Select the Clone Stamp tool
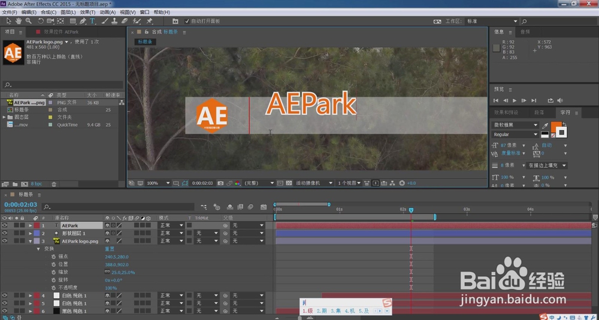This screenshot has height=320, width=599. pos(114,21)
